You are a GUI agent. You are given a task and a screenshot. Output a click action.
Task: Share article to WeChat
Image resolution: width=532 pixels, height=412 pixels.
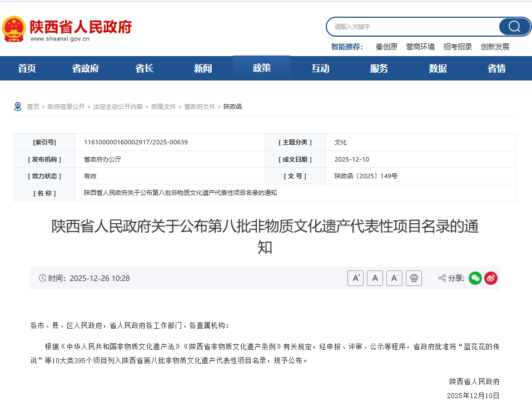tap(475, 278)
